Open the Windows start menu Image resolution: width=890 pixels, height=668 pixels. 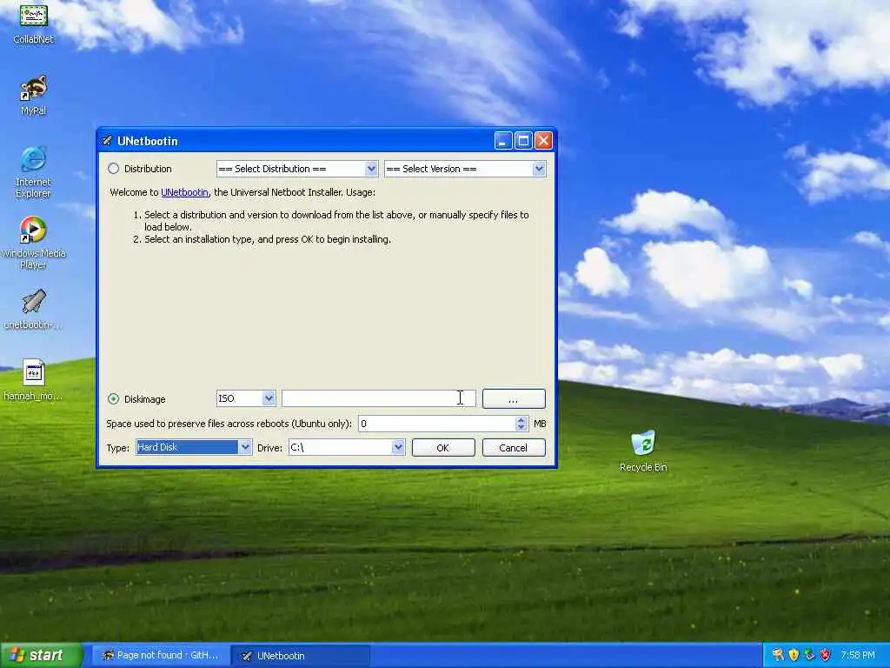pos(42,656)
